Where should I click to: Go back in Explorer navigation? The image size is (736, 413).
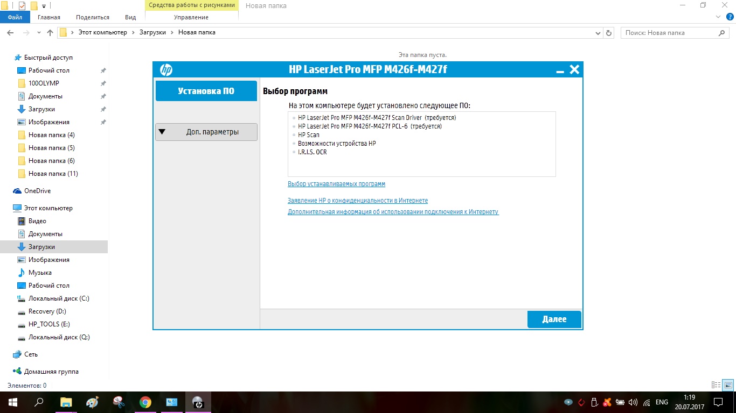coord(10,33)
